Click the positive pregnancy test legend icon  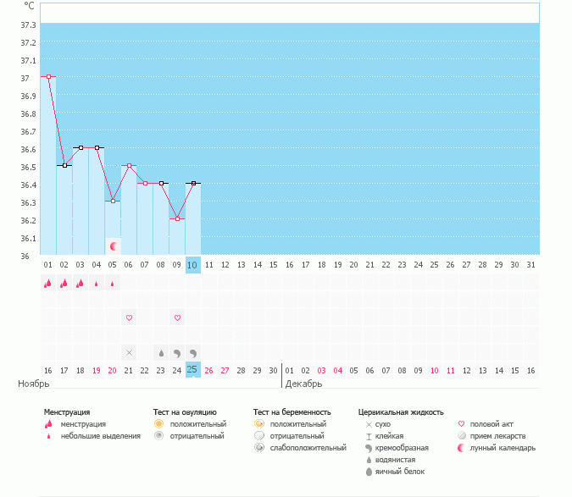[x=258, y=423]
